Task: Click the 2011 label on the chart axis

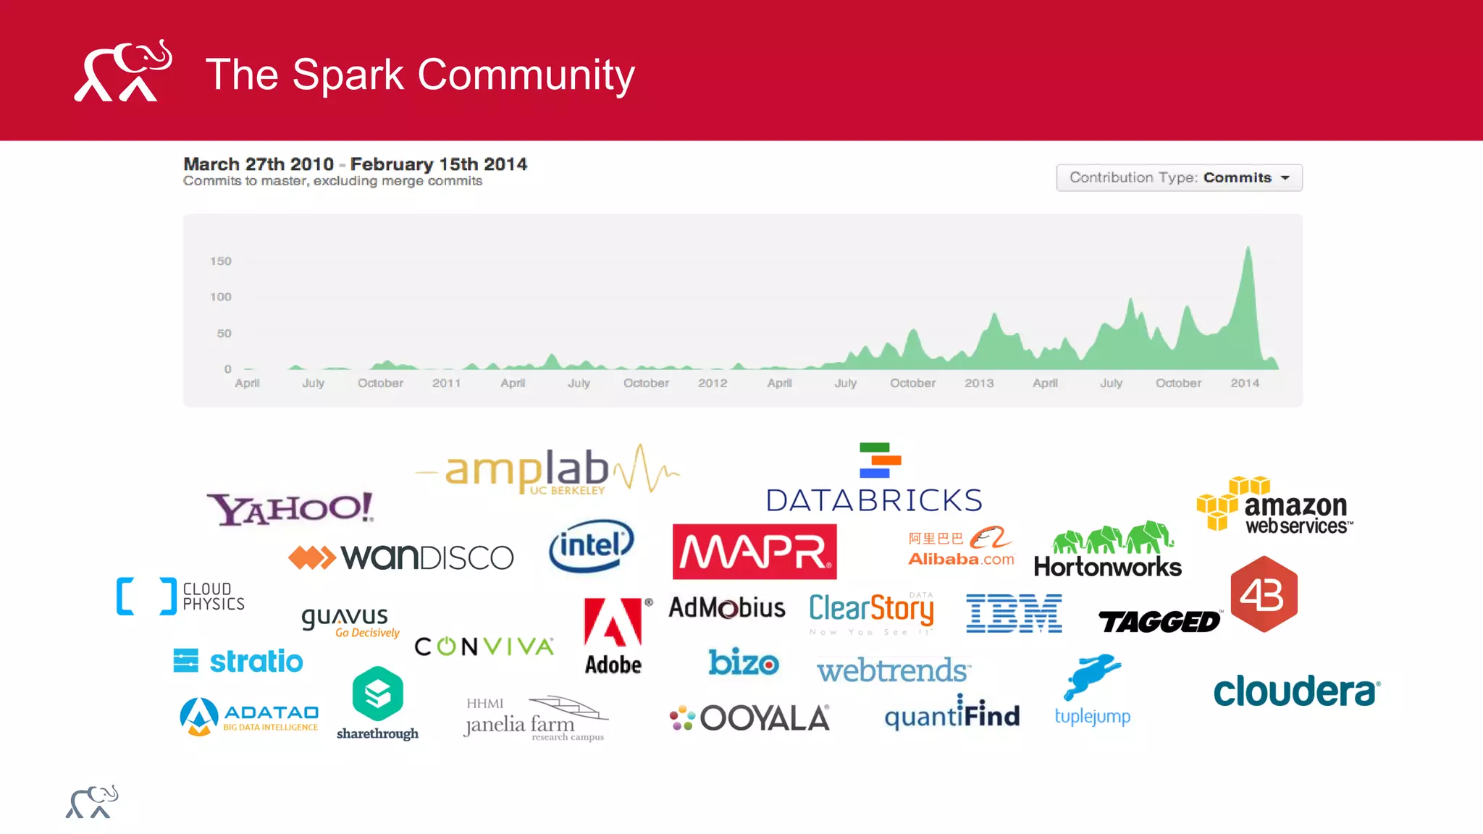Action: point(446,383)
